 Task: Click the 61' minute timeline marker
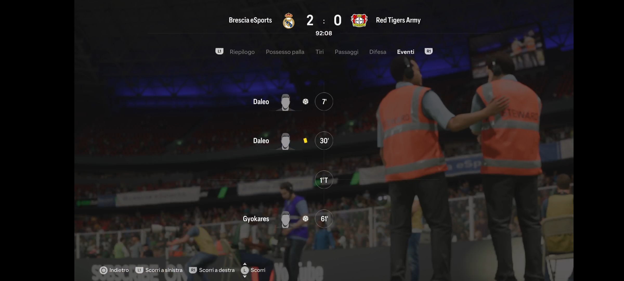pos(324,219)
